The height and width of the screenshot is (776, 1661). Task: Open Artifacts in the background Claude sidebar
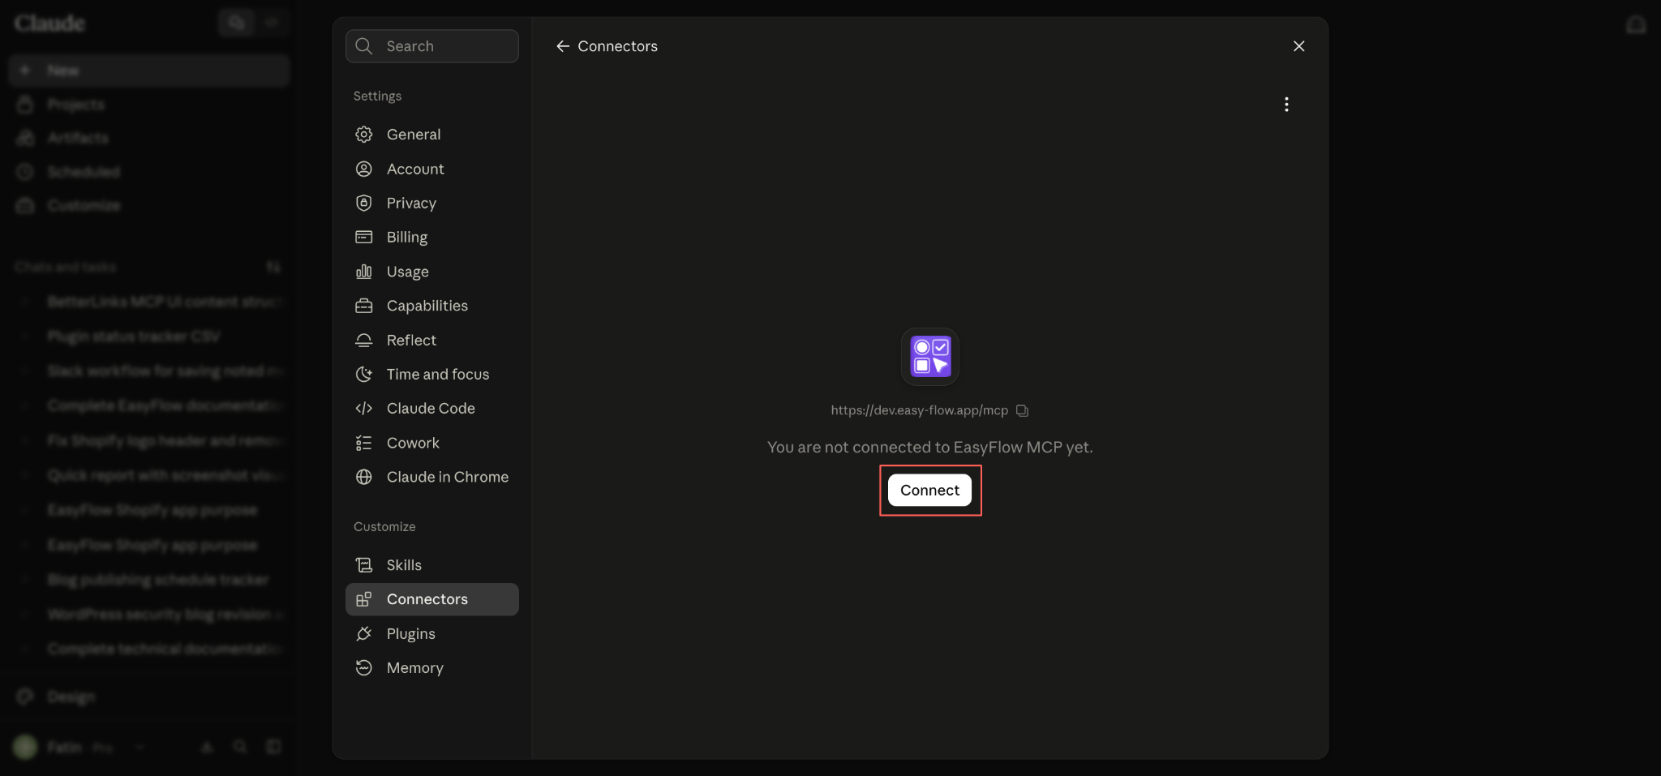149,138
